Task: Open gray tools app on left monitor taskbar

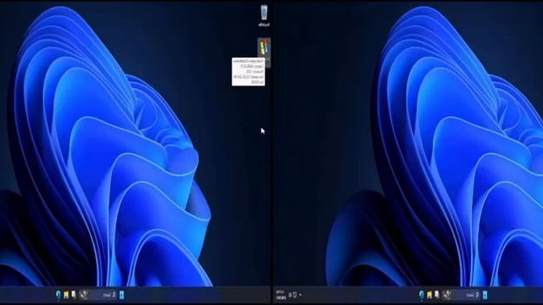Action: [x=83, y=295]
